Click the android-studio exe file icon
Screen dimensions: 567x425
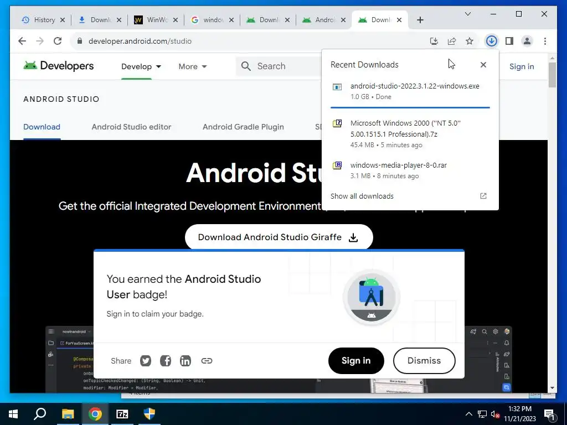337,87
